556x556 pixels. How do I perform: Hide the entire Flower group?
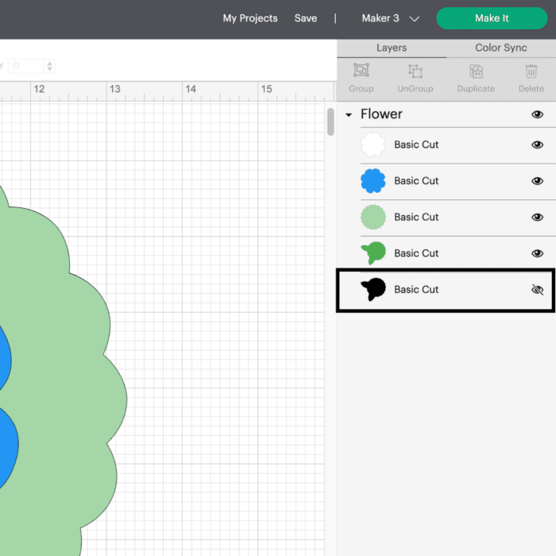tap(537, 114)
